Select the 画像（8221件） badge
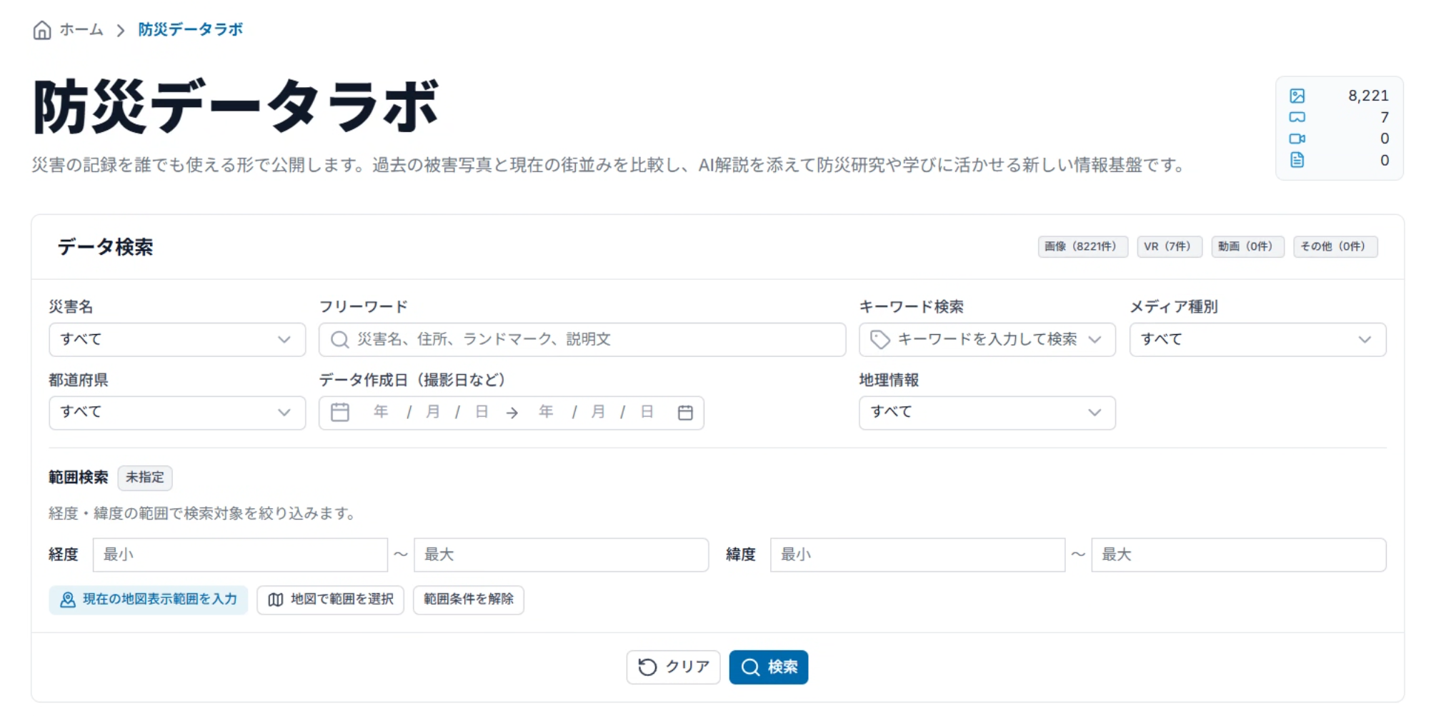This screenshot has width=1441, height=716. (x=1082, y=246)
